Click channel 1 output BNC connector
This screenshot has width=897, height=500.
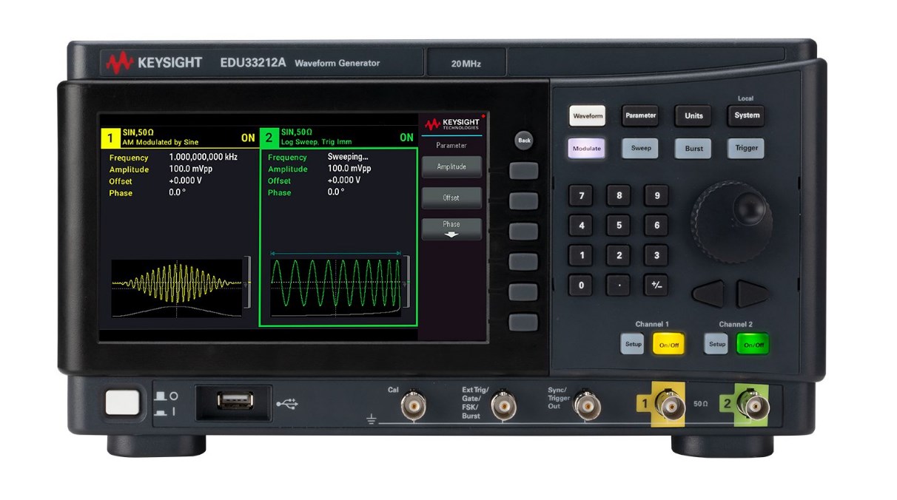click(671, 405)
